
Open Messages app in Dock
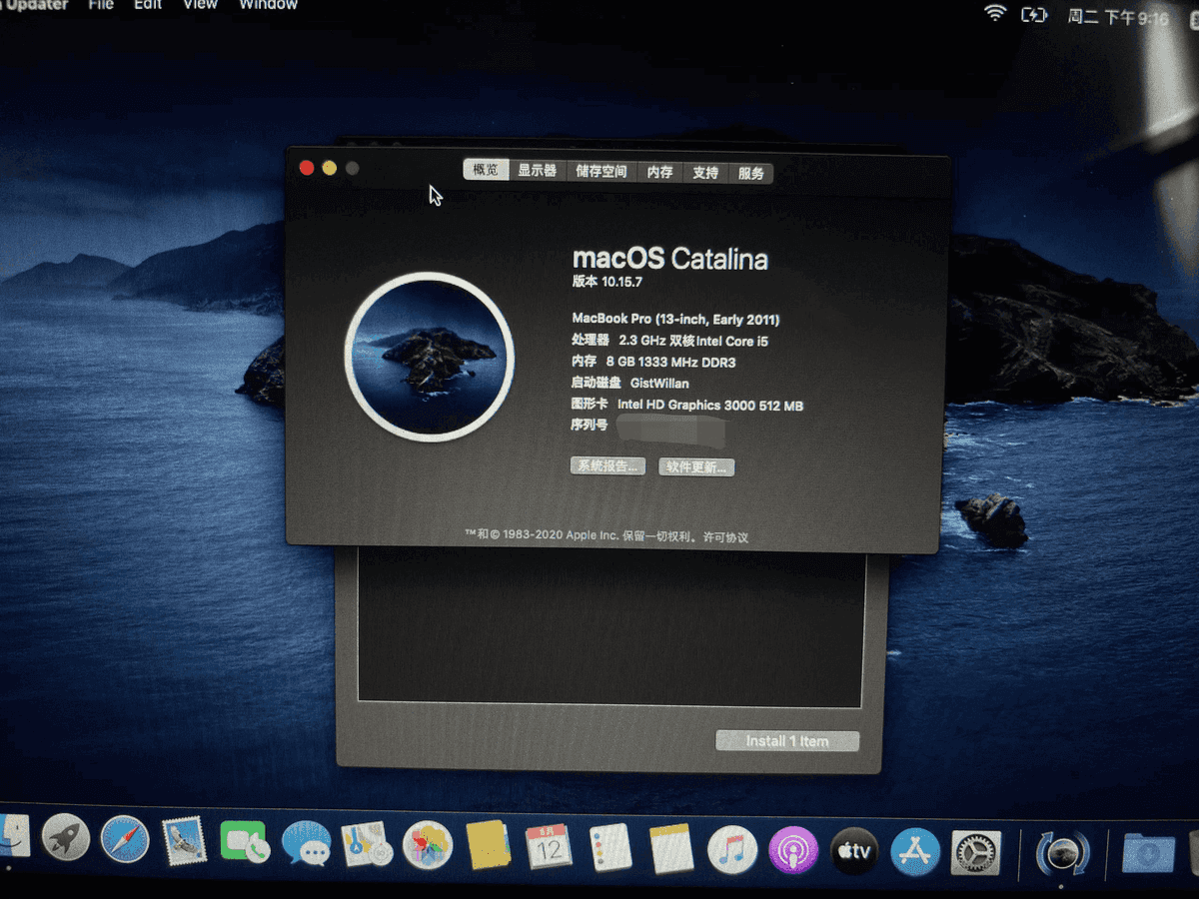(x=306, y=845)
